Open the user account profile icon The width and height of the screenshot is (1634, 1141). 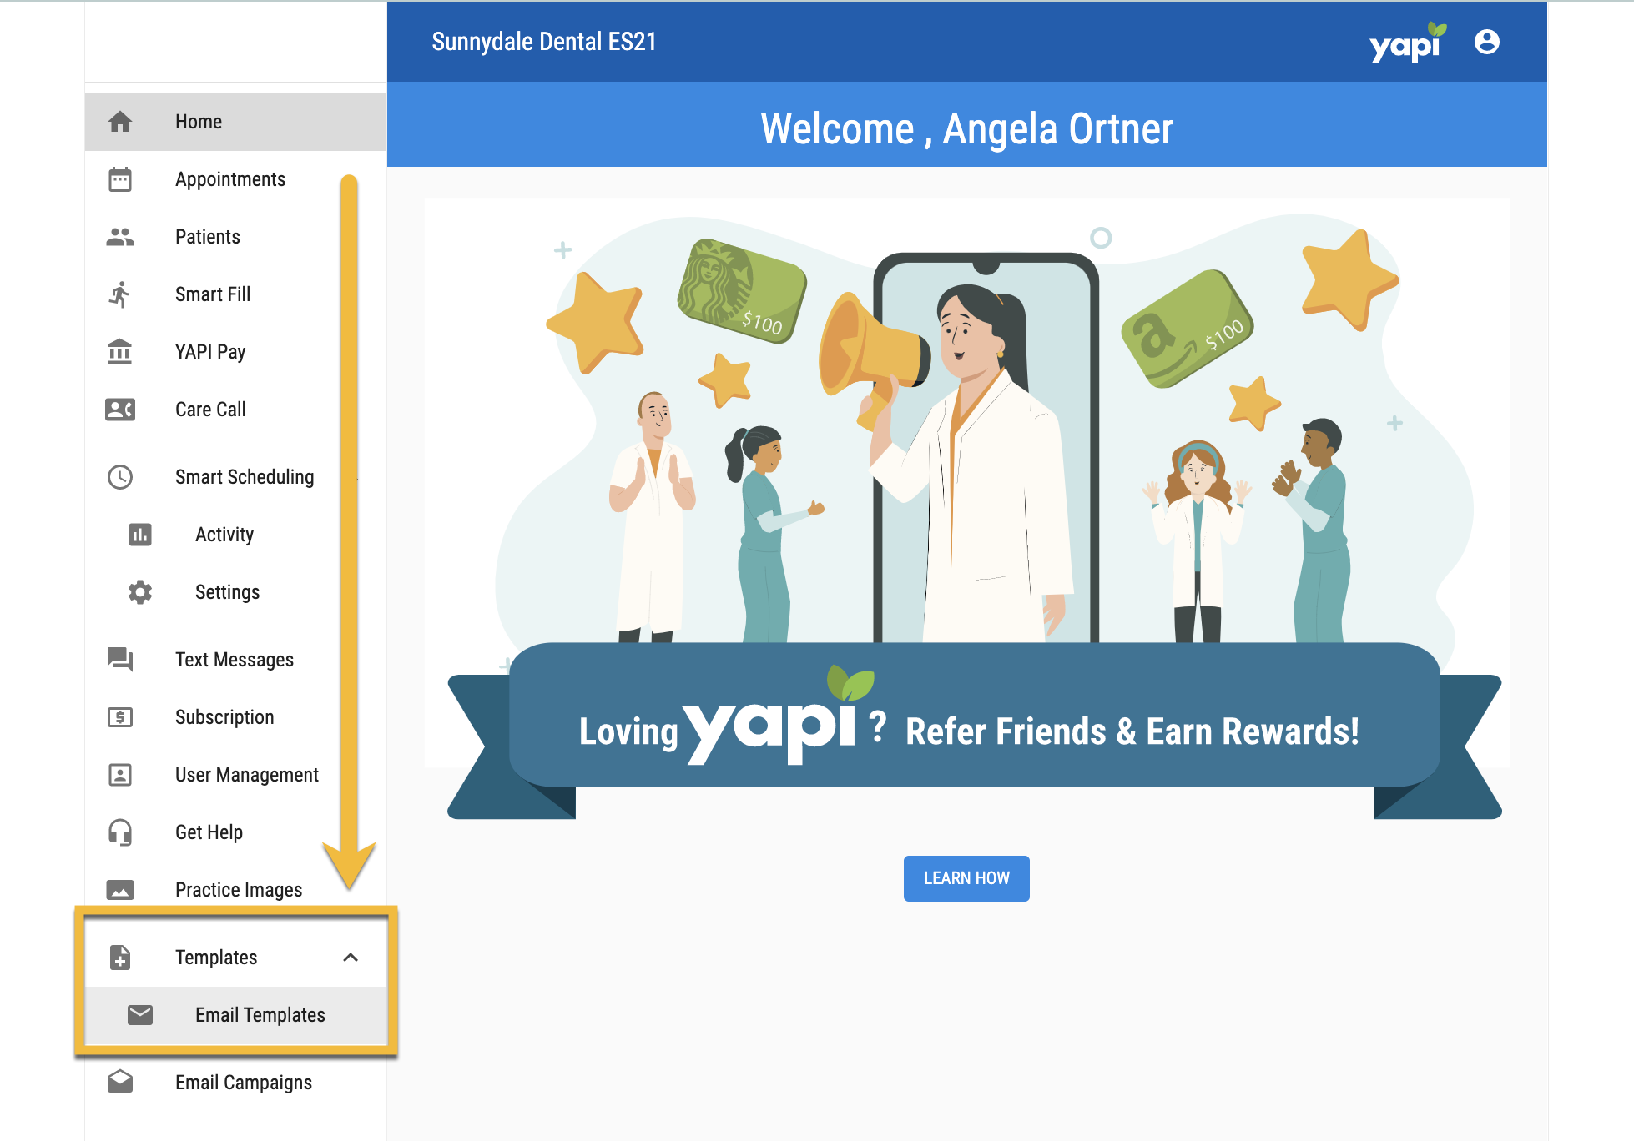[1487, 42]
